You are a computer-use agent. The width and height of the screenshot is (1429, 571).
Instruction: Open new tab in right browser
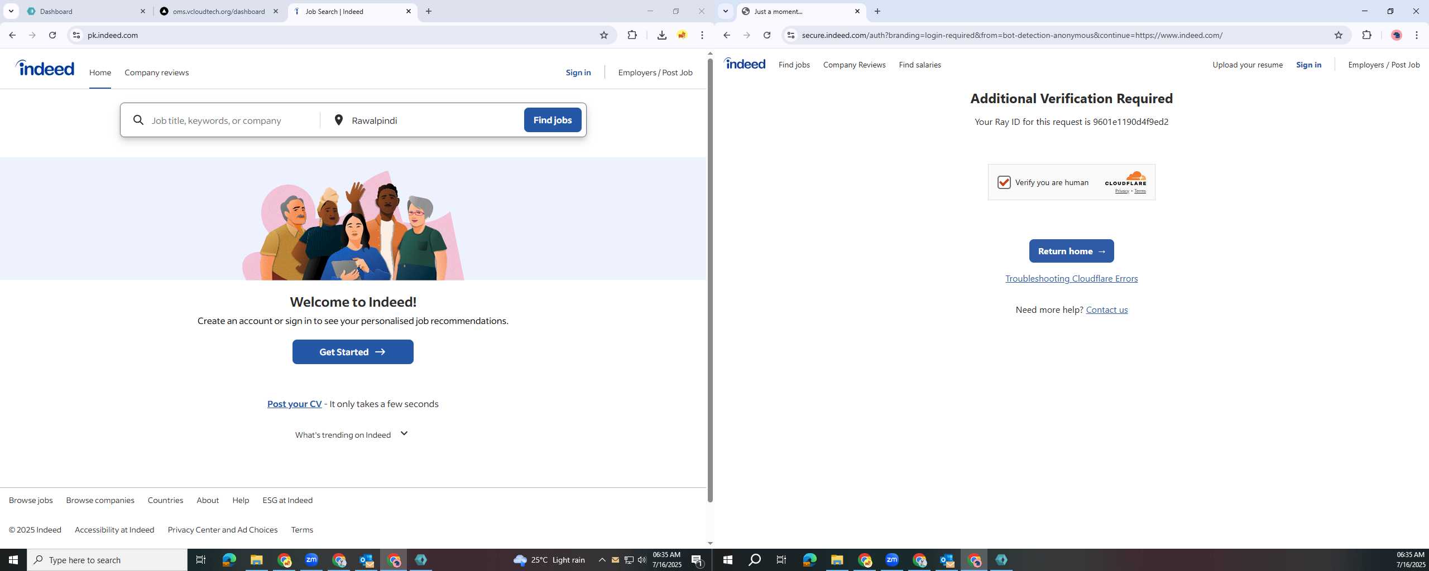click(x=877, y=11)
